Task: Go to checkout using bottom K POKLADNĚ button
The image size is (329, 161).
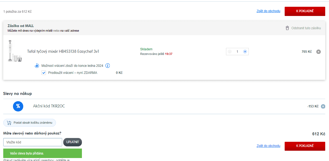Action: 305,146
